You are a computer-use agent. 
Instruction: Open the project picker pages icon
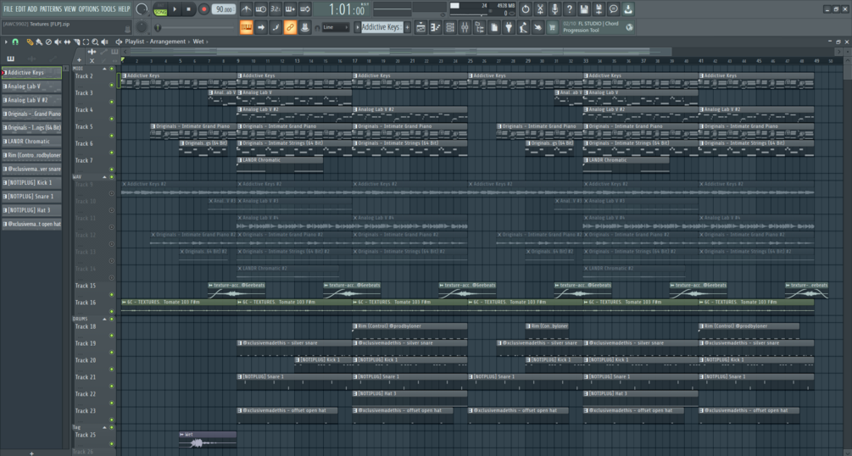point(494,27)
